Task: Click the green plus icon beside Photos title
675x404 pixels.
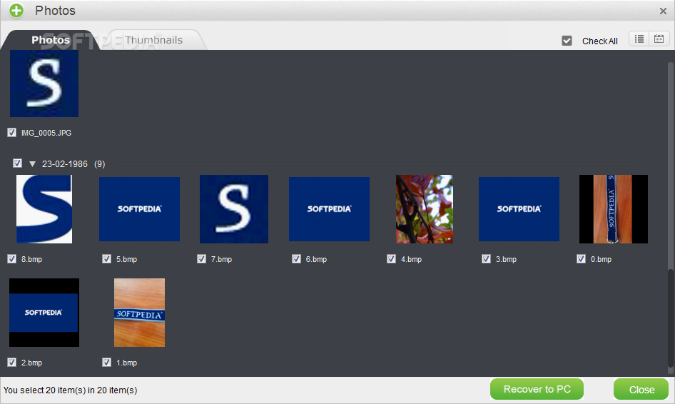Action: [x=16, y=10]
